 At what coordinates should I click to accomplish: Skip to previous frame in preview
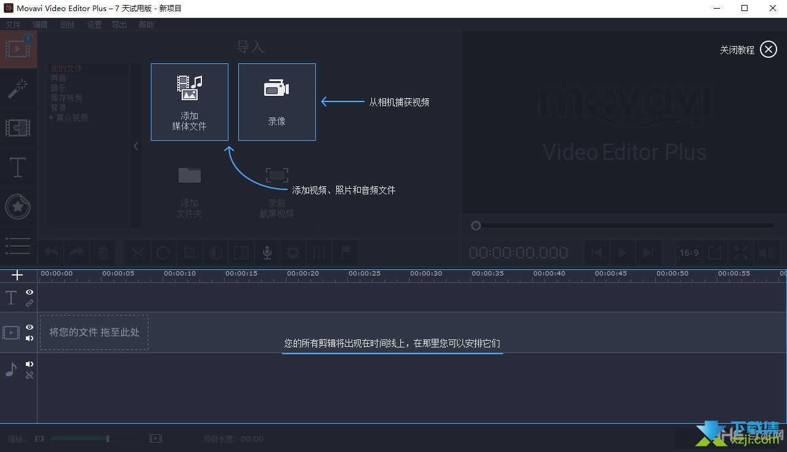coord(596,253)
